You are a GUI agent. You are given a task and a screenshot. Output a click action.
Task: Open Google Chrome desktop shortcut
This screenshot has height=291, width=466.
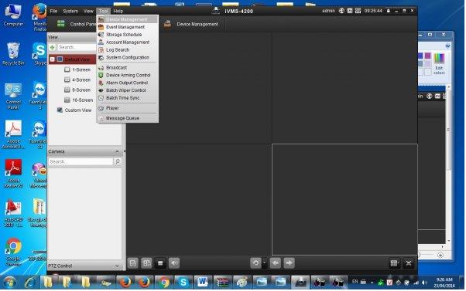(13, 252)
